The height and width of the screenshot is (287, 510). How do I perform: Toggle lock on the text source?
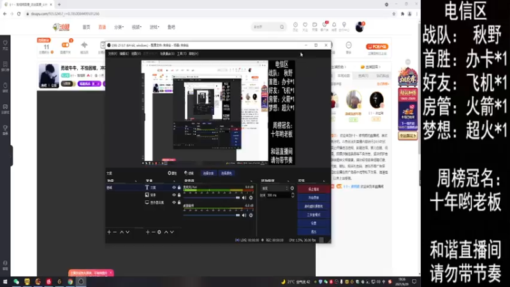[x=179, y=188]
